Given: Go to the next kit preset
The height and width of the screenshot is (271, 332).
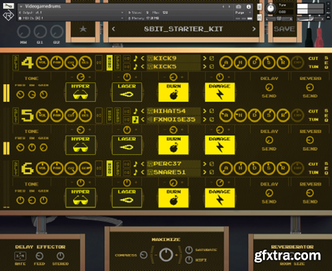Looking at the screenshot, I should (254, 29).
